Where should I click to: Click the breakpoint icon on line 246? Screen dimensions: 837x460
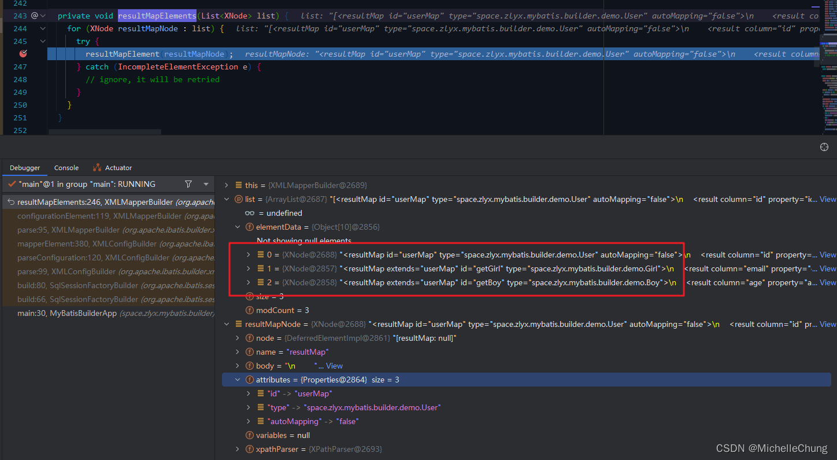[x=23, y=54]
